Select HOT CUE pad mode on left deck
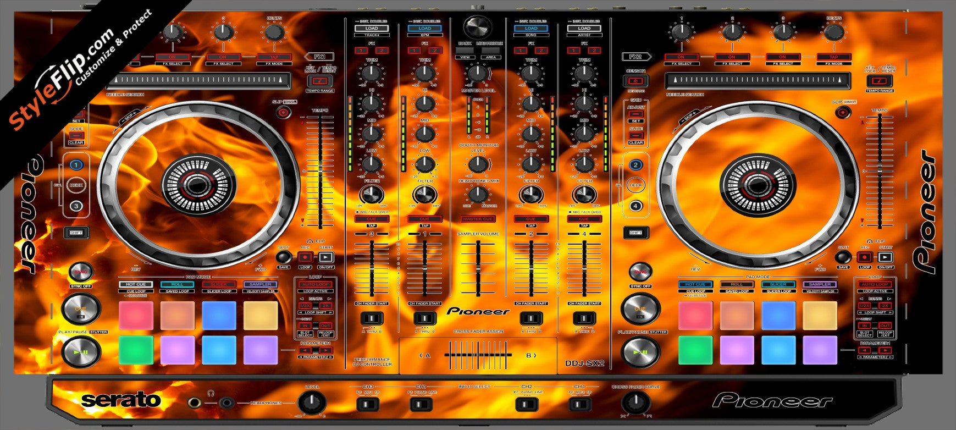 [x=136, y=284]
